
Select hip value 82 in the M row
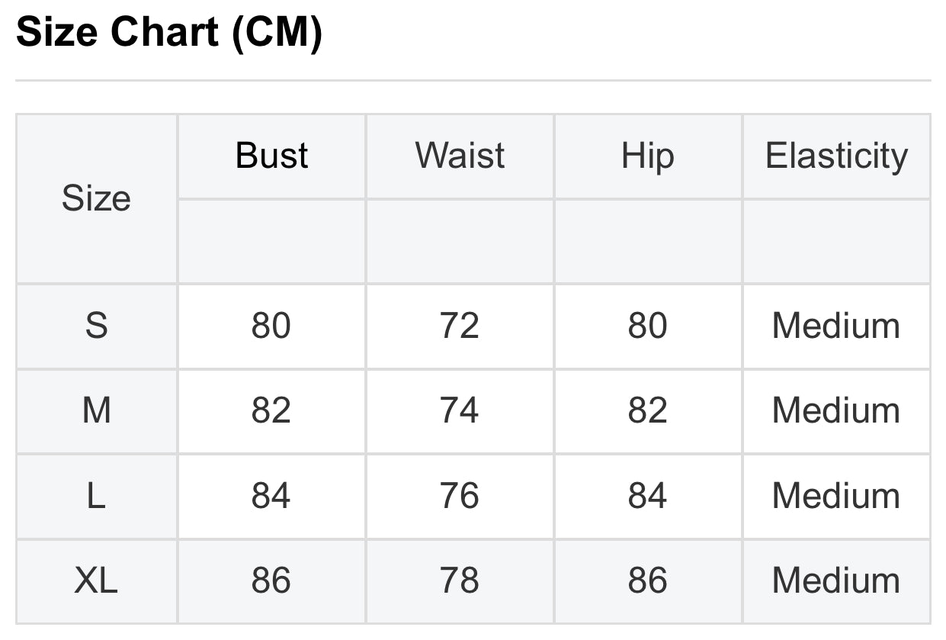point(647,411)
